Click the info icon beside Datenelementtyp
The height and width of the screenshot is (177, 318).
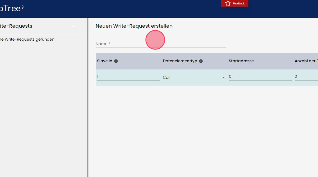coord(201,61)
